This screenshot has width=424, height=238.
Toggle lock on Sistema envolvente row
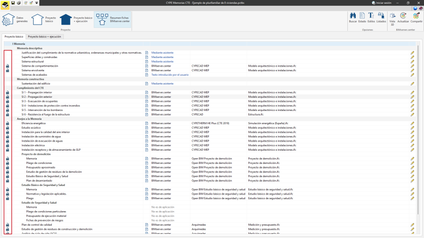click(7, 70)
